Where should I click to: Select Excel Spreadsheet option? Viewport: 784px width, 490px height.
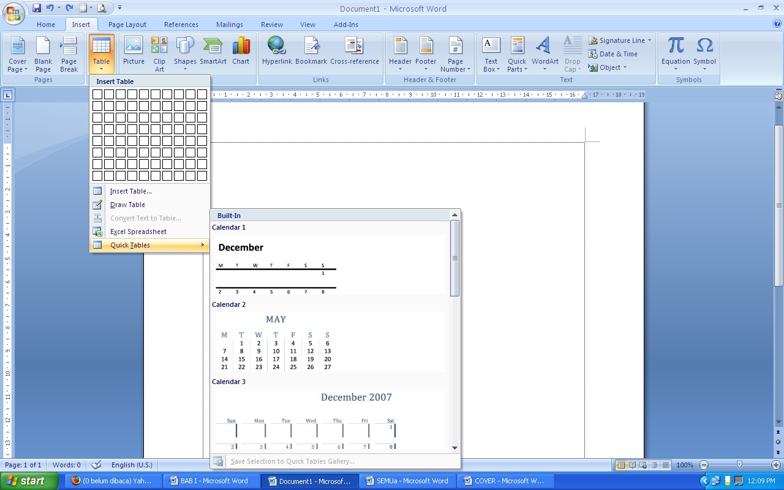[138, 231]
